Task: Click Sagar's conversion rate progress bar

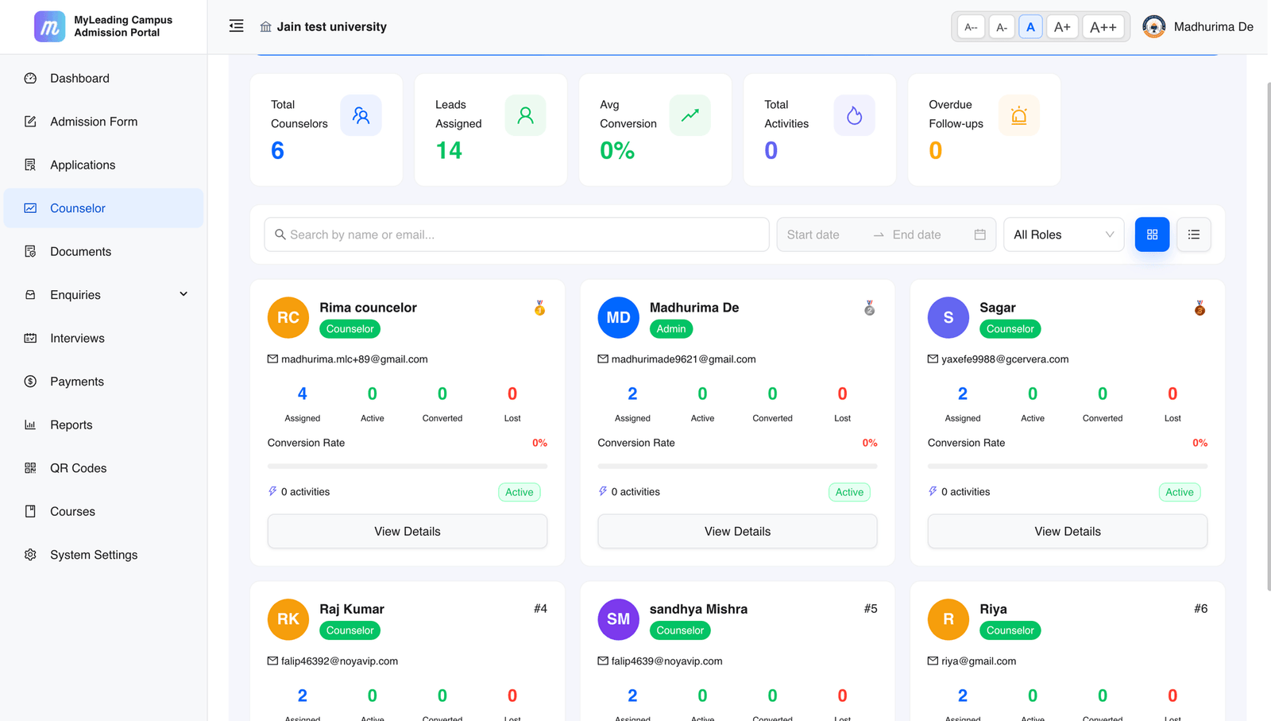Action: click(x=1068, y=466)
